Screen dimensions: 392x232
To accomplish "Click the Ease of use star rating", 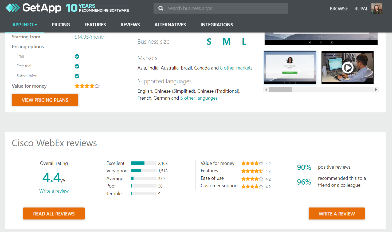I will click(x=252, y=179).
